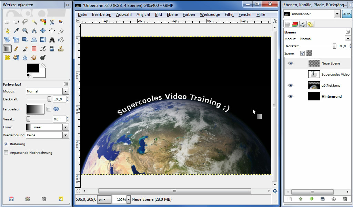353x207 pixels.
Task: Select the Move tool
Action: (43, 31)
